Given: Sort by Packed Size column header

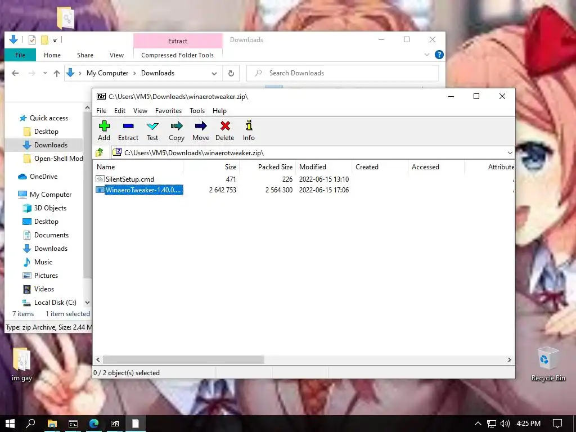Looking at the screenshot, I should (x=267, y=166).
